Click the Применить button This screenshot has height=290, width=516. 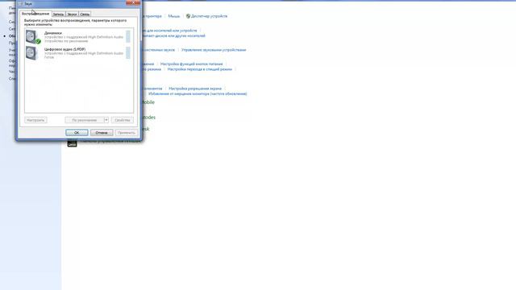click(x=127, y=132)
